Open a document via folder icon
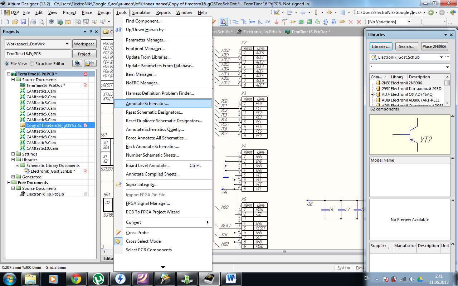Image resolution: width=458 pixels, height=286 pixels. (15, 22)
